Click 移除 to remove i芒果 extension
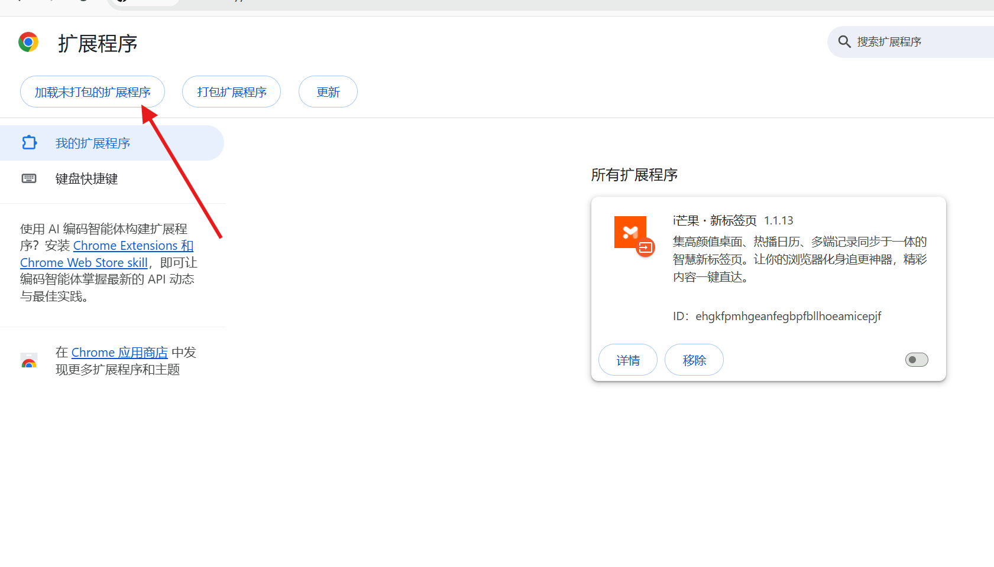This screenshot has width=994, height=567. point(694,360)
